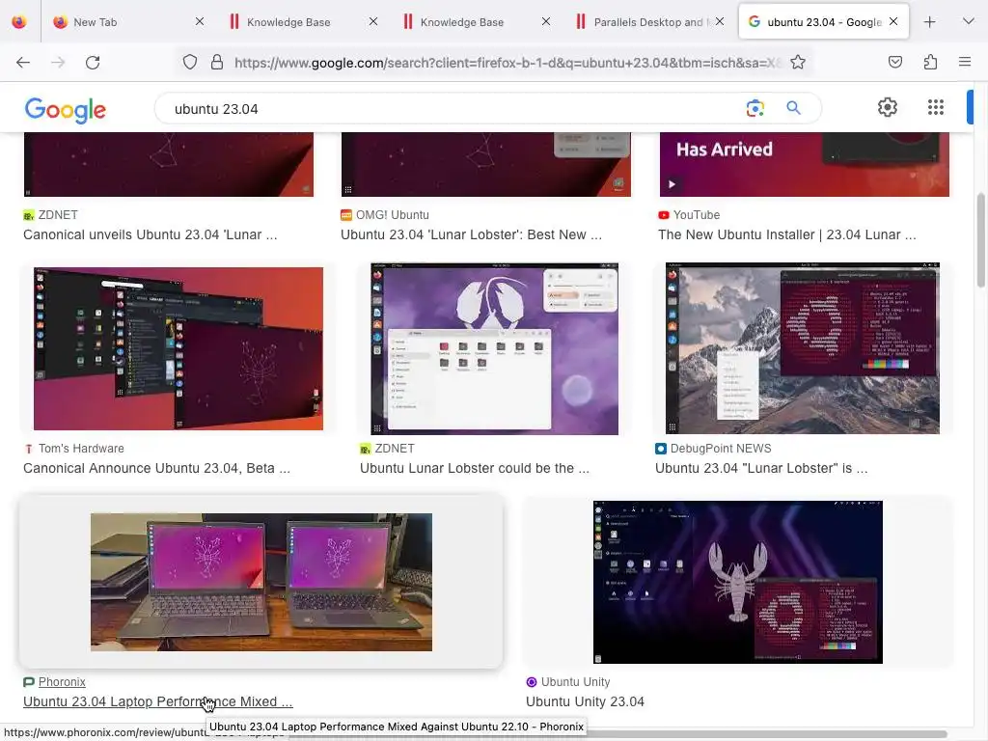Open Firefox View pinned icon
Screen dimensions: 988x741
[x=19, y=22]
